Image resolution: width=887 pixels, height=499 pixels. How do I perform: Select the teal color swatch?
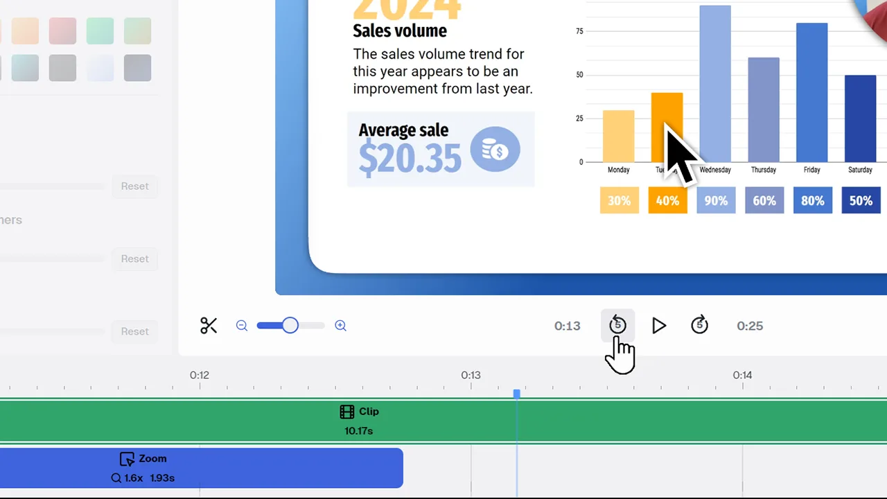pyautogui.click(x=25, y=67)
